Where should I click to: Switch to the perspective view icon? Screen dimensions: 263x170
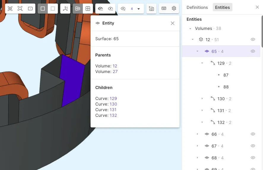pyautogui.click(x=78, y=9)
